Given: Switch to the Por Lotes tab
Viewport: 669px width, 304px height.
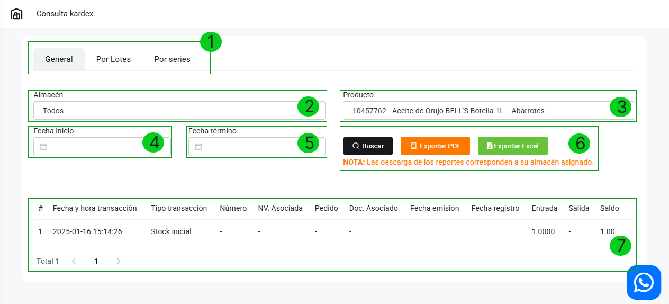Looking at the screenshot, I should point(113,59).
